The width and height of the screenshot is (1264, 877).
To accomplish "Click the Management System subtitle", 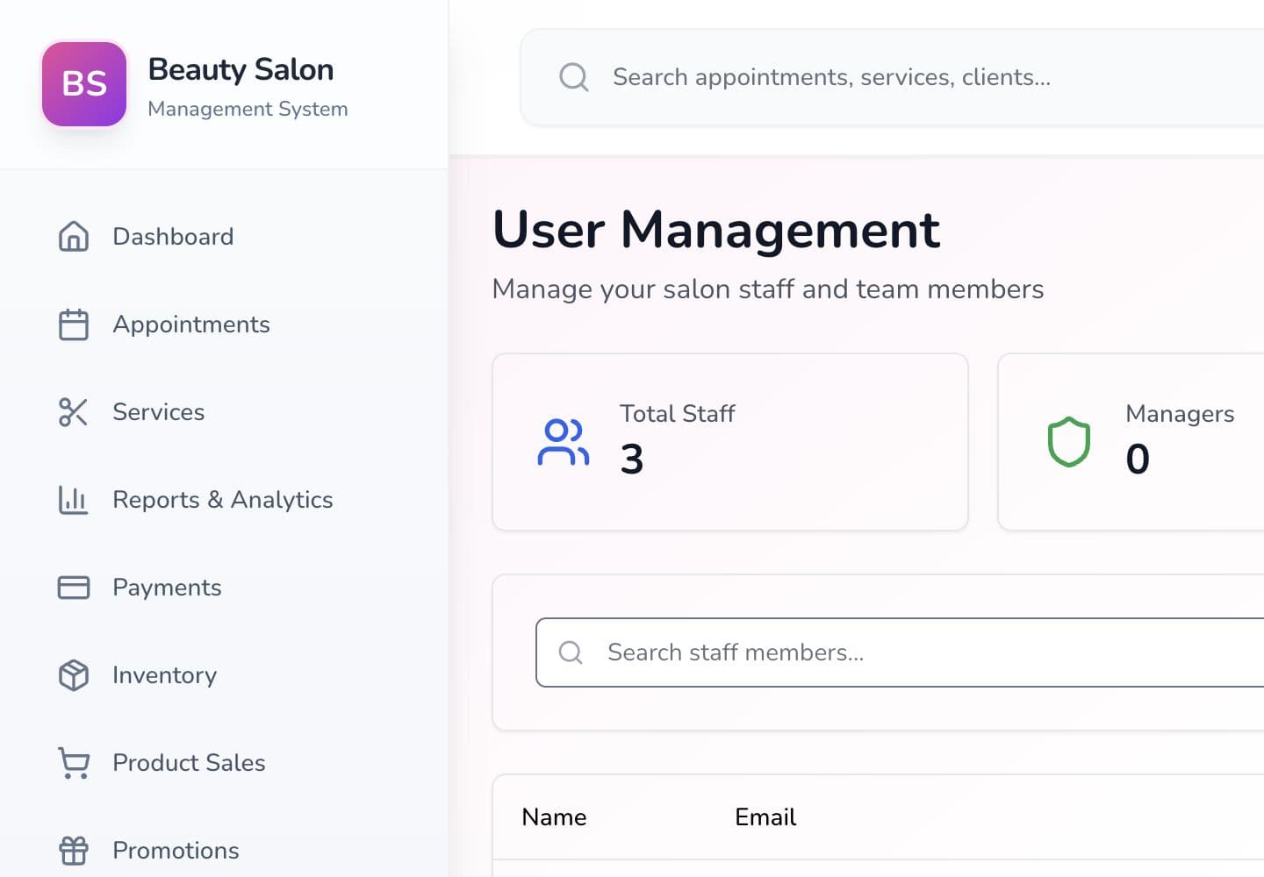I will coord(248,109).
